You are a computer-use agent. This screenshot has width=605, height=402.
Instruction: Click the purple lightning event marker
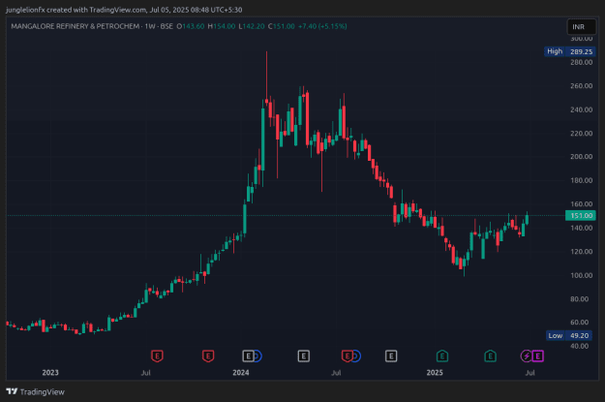pyautogui.click(x=527, y=356)
